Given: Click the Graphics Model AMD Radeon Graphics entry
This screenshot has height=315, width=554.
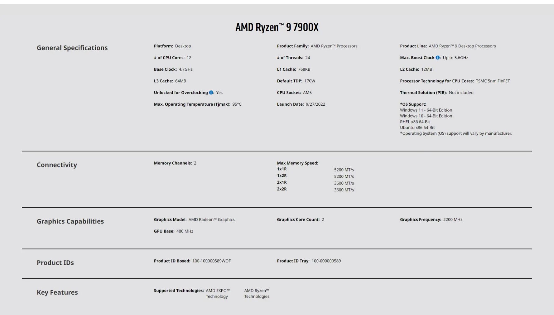Looking at the screenshot, I should (x=194, y=220).
